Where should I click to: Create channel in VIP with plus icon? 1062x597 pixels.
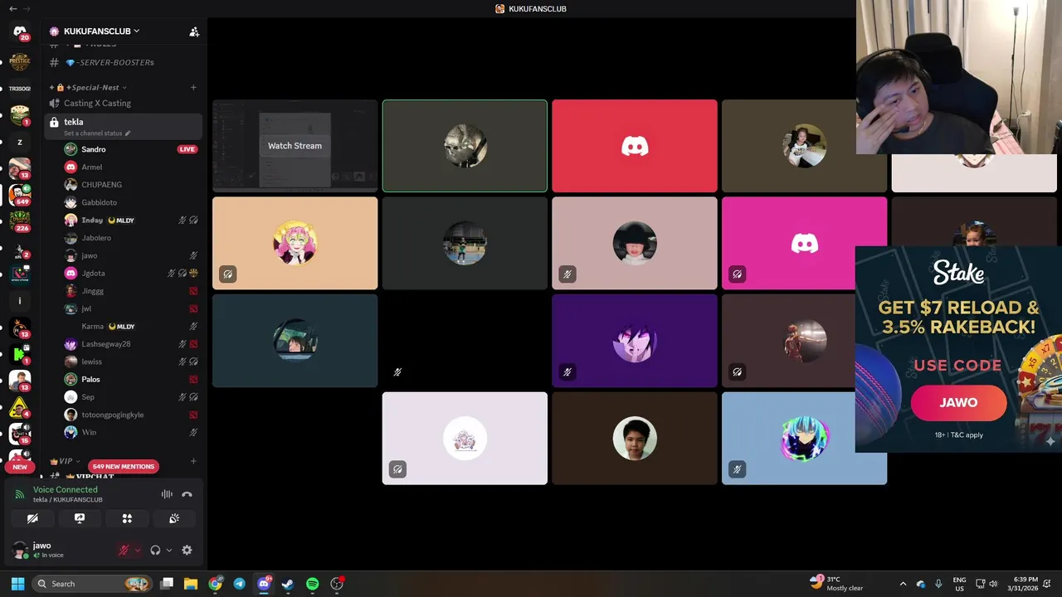[x=193, y=461]
